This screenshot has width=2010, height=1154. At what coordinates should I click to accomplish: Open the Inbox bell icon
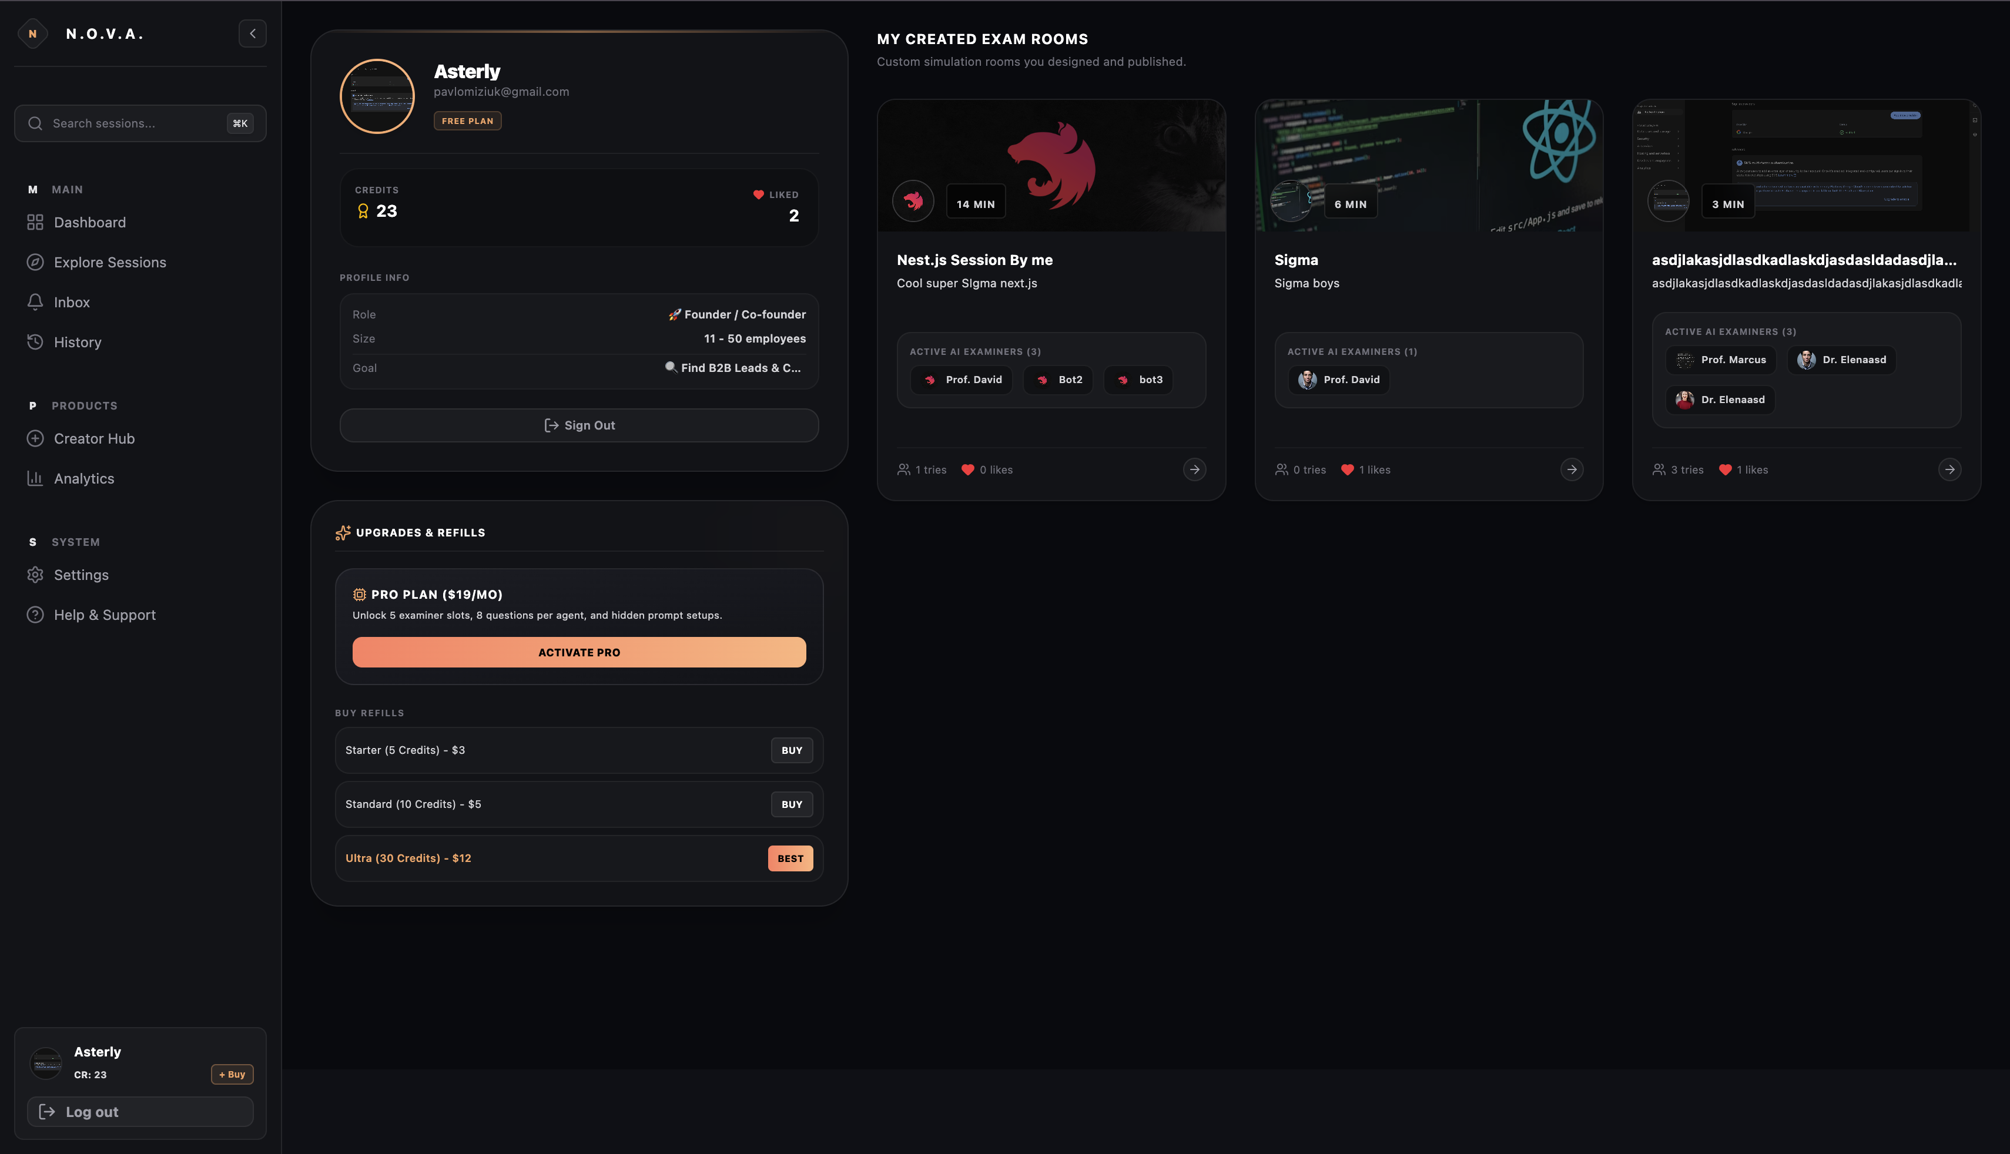35,302
